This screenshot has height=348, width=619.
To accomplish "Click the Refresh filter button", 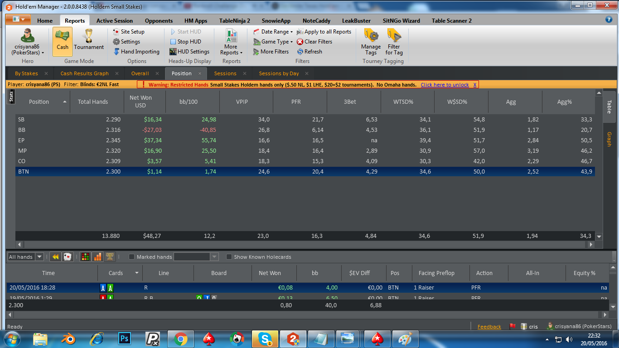I will click(309, 52).
